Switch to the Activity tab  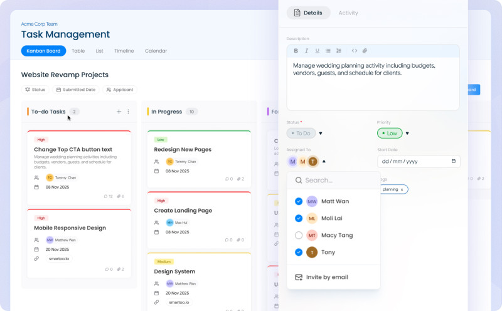click(x=348, y=13)
